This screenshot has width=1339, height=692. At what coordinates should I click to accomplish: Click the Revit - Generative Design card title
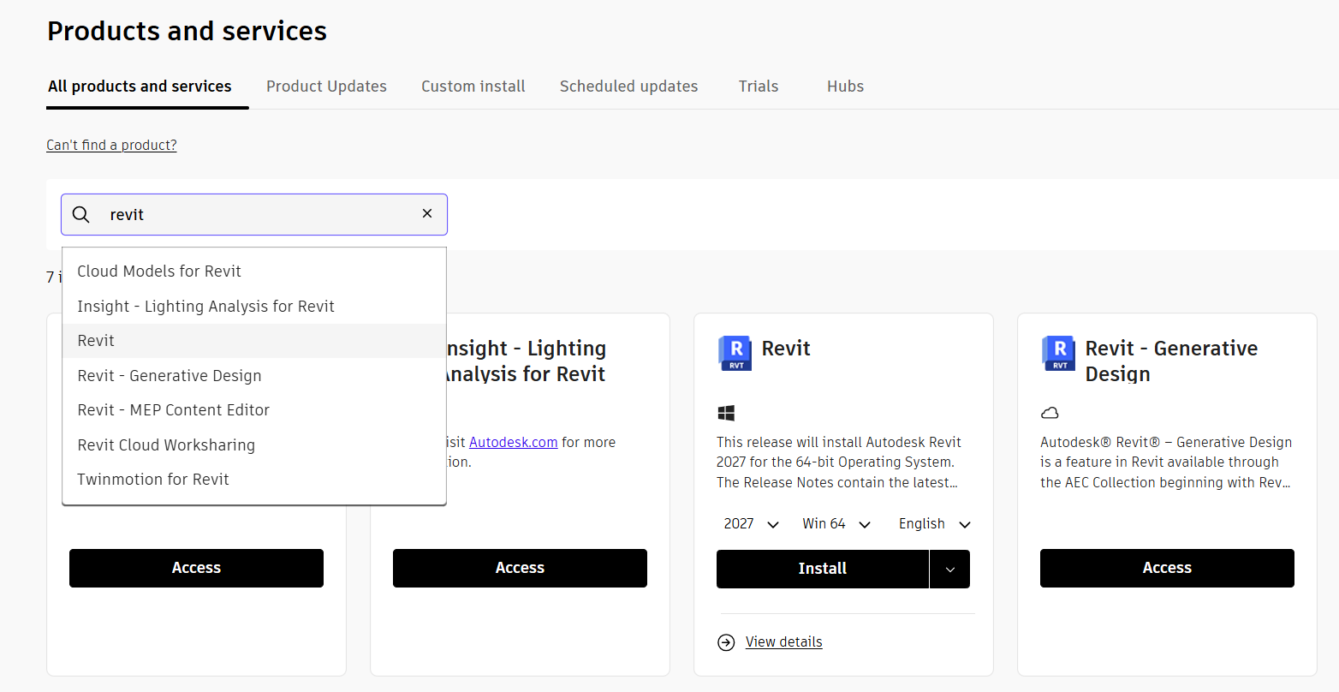pyautogui.click(x=1171, y=361)
